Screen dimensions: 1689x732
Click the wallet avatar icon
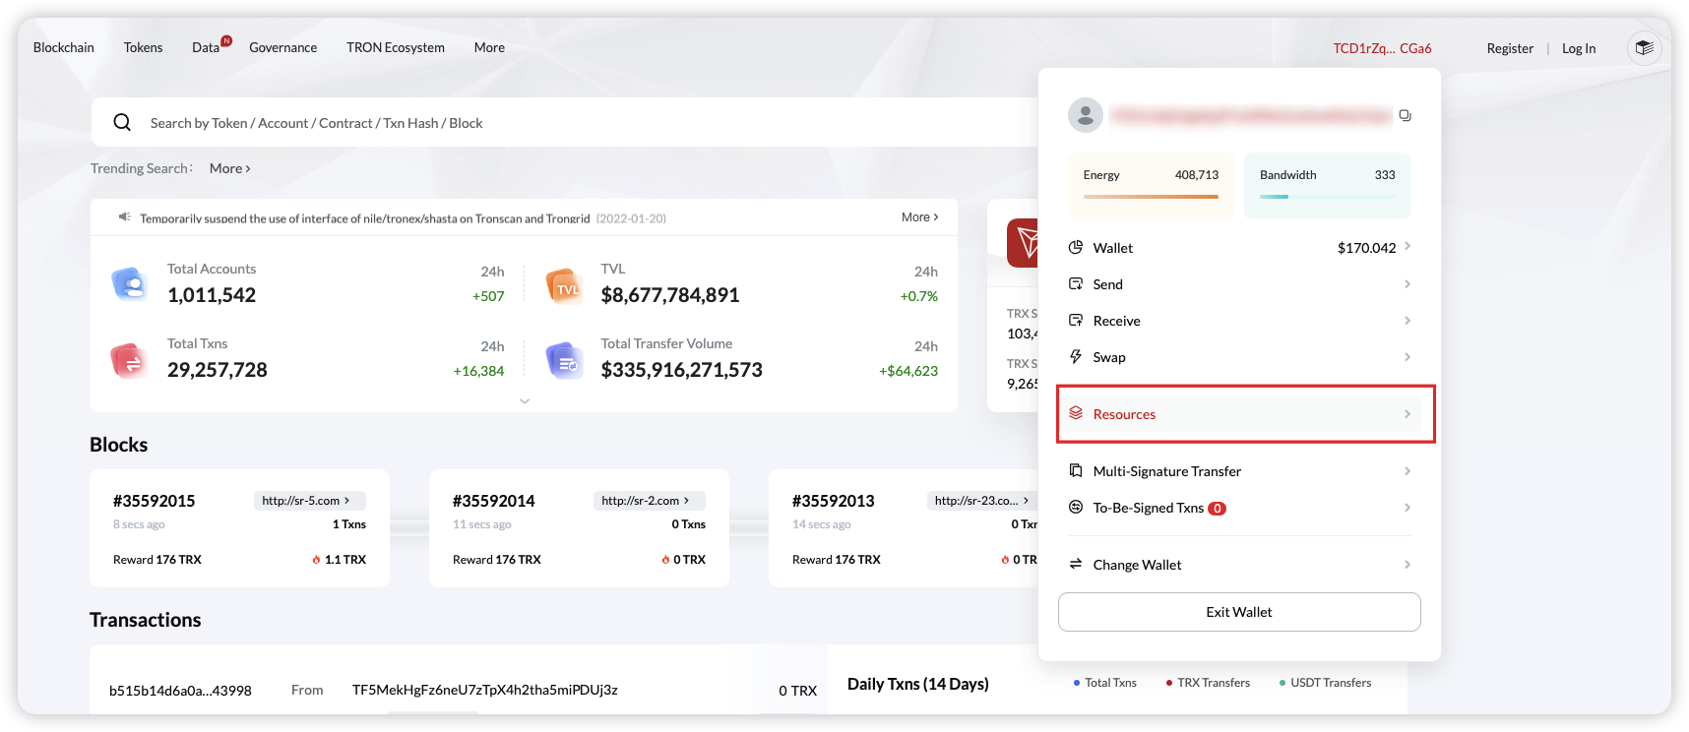tap(1086, 115)
